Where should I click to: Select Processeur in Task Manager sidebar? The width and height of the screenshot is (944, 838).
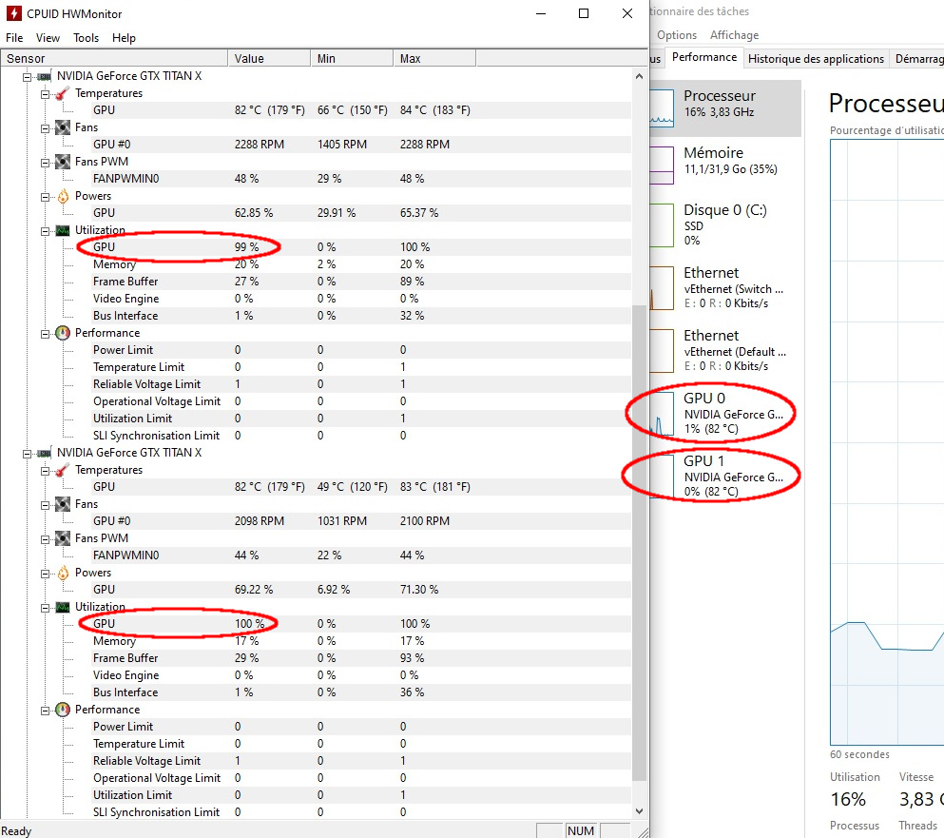(x=725, y=107)
